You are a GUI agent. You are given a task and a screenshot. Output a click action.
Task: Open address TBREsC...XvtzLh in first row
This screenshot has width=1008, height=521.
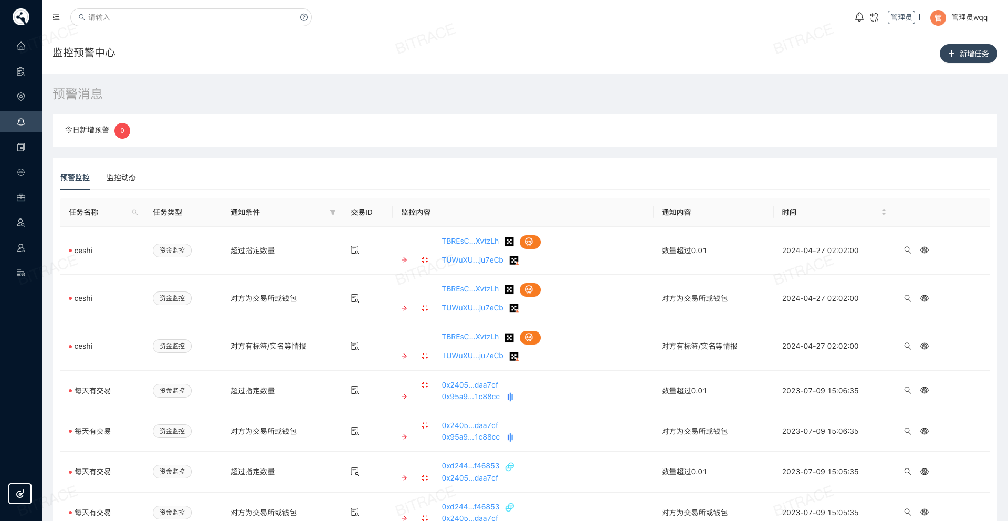[470, 241]
